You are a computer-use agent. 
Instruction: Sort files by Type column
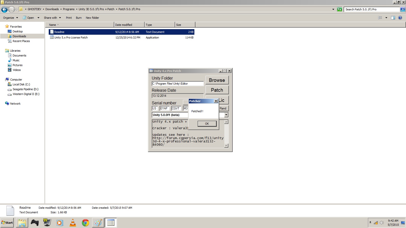(x=160, y=25)
